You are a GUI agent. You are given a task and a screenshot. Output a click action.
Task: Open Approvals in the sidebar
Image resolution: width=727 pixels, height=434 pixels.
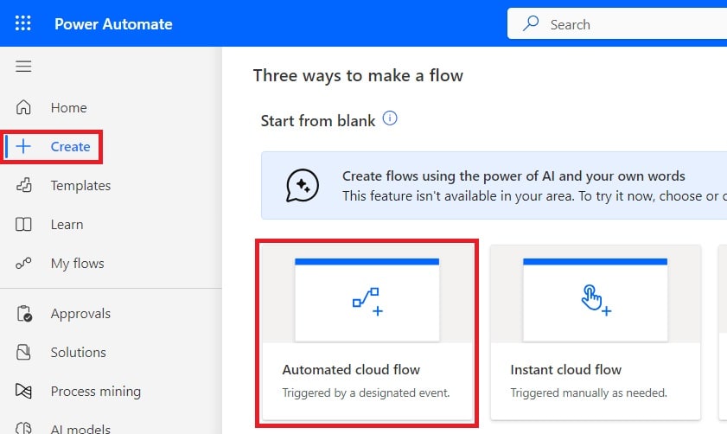(x=80, y=314)
